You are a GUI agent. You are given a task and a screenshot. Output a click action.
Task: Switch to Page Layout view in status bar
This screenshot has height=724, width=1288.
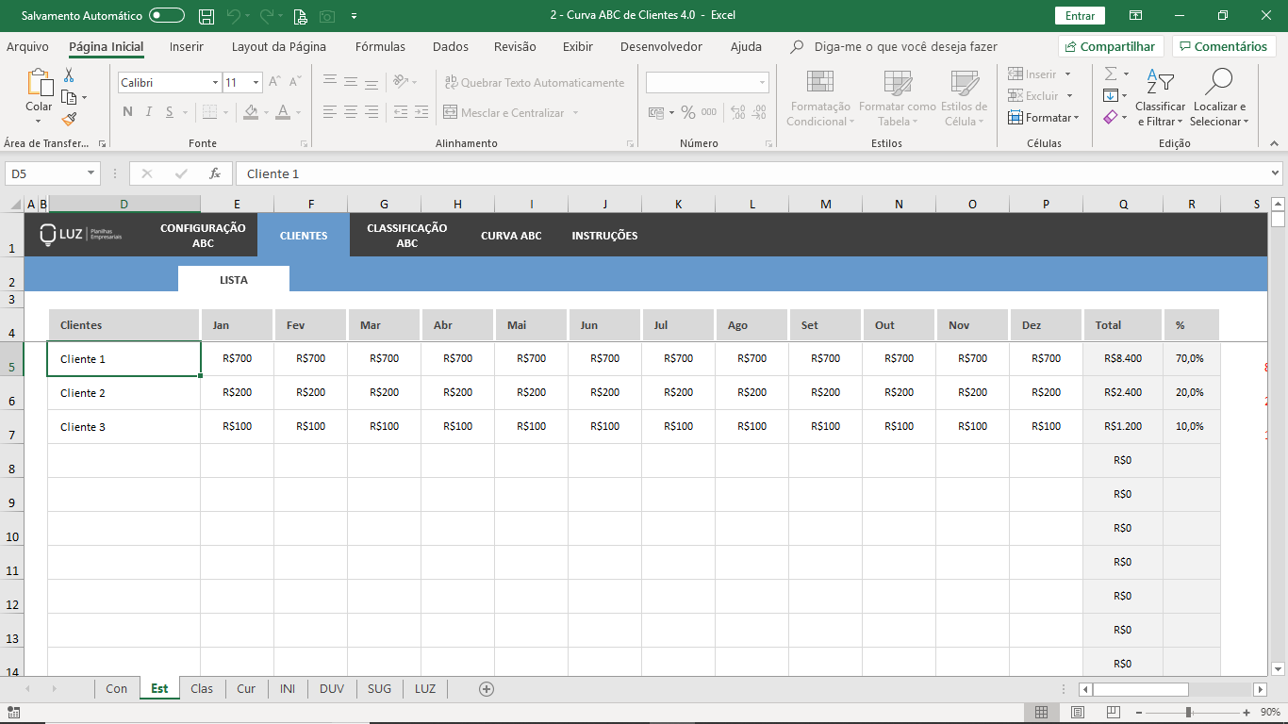point(1078,712)
